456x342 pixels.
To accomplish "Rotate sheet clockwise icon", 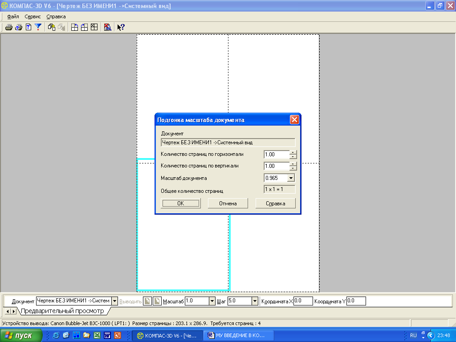I will [84, 27].
